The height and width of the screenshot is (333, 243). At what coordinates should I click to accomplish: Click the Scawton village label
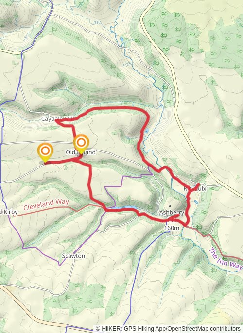[73, 256]
